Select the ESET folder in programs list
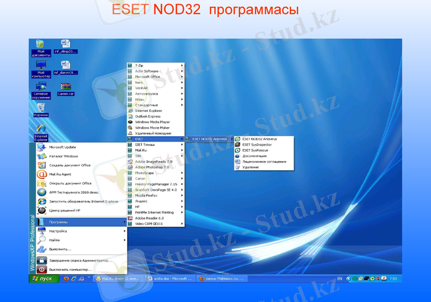 (x=156, y=139)
